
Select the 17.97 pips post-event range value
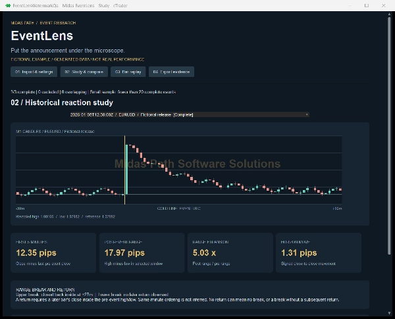(124, 253)
